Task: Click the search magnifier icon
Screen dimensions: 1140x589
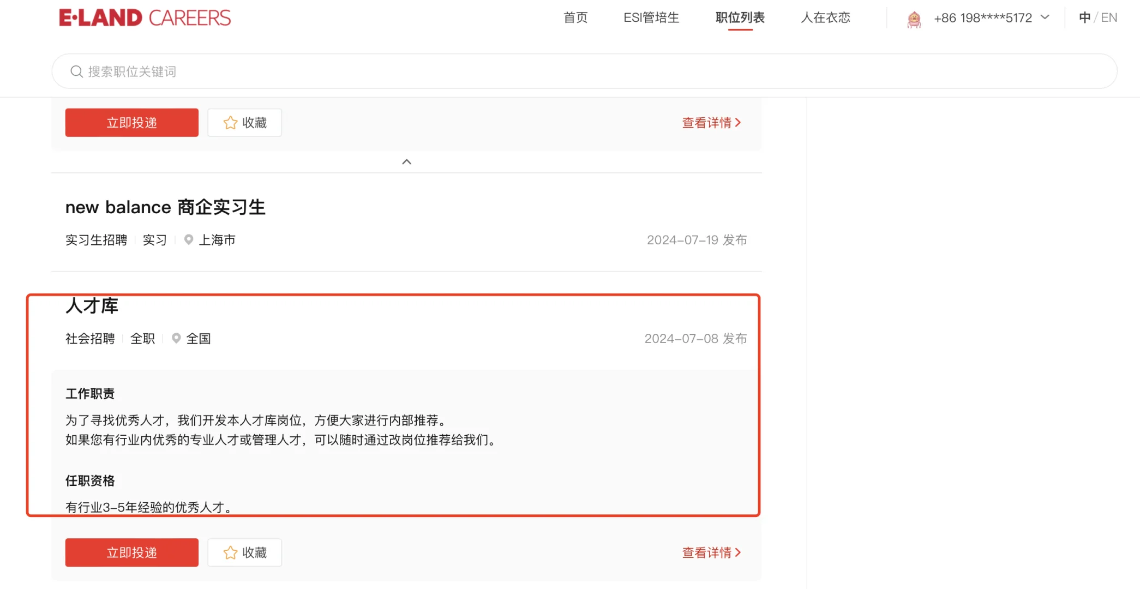Action: tap(76, 71)
